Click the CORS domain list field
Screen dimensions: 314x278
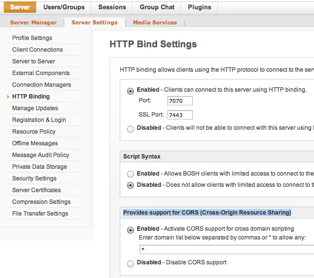226,250
